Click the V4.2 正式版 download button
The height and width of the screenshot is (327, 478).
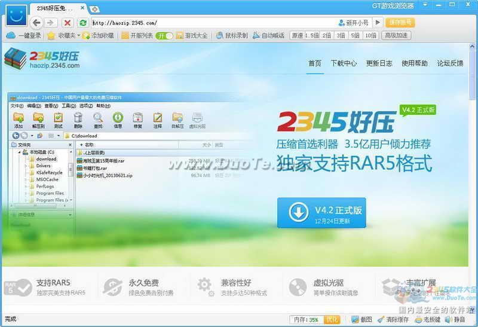point(321,213)
